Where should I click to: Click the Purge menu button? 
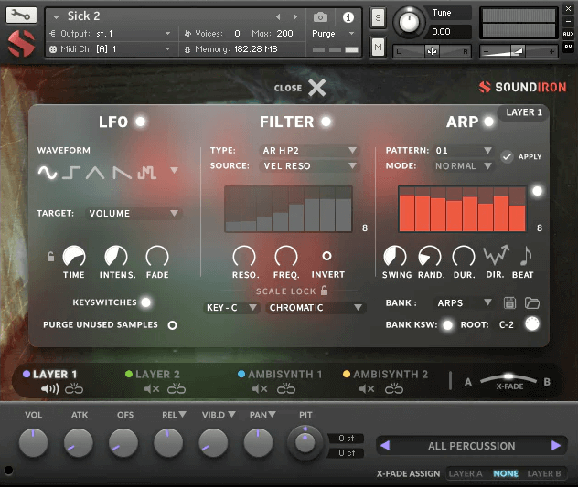(333, 34)
